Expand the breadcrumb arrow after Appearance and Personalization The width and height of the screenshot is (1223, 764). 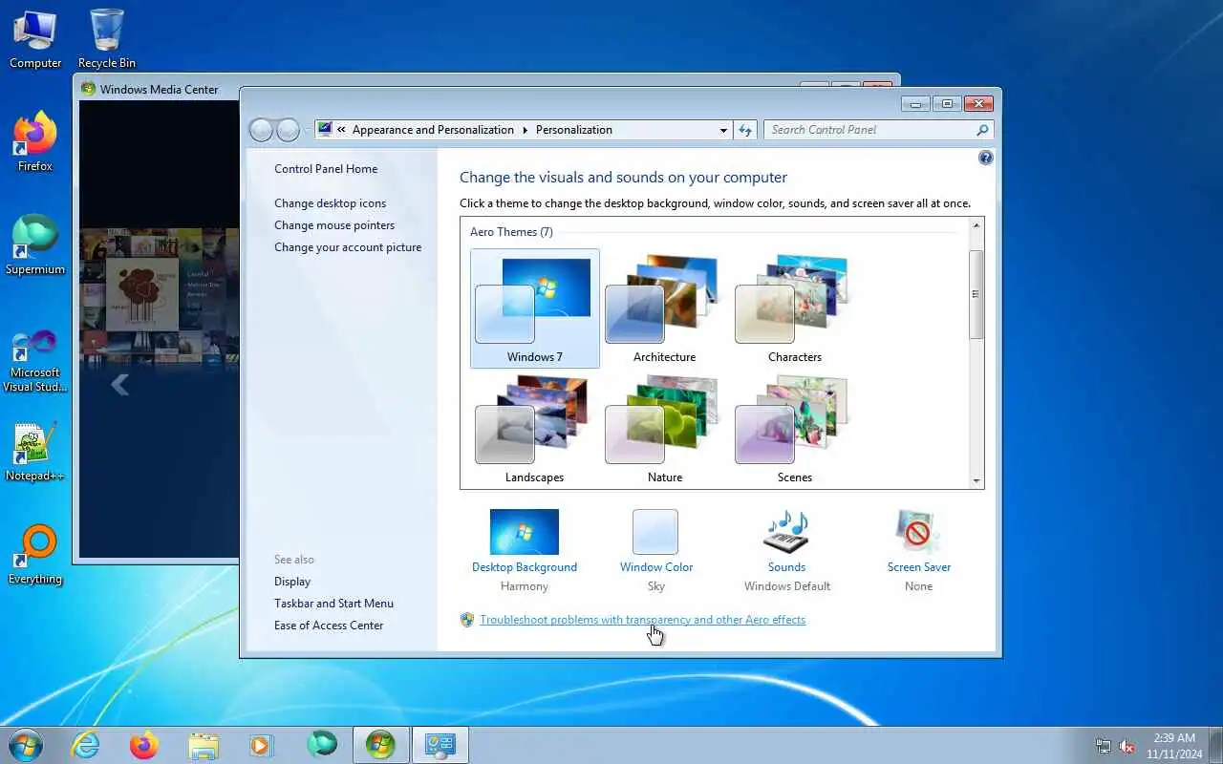pyautogui.click(x=525, y=130)
